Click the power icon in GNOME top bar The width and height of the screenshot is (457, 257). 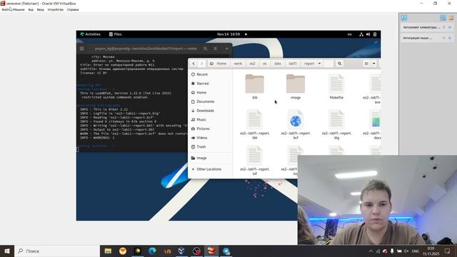375,34
